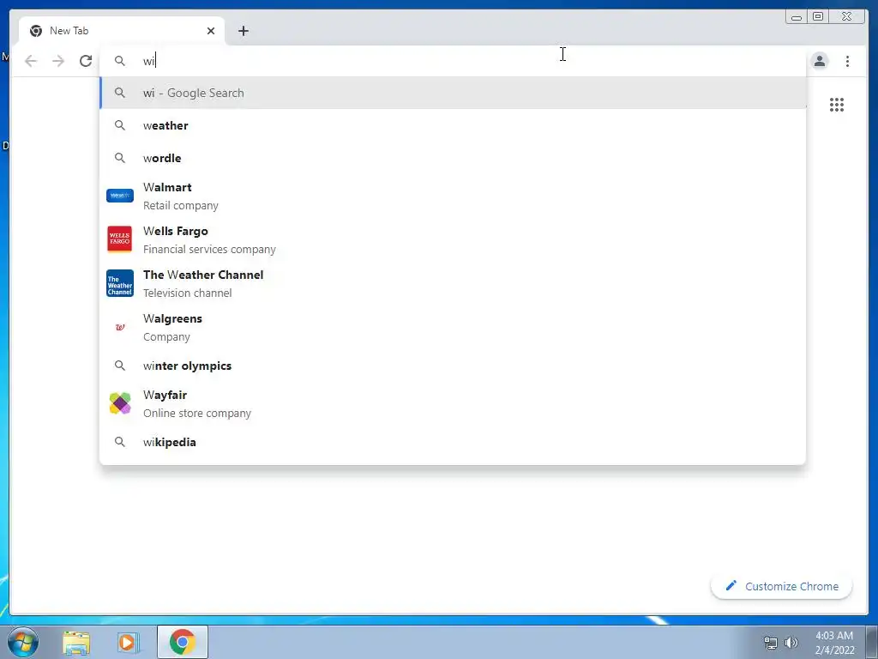Close the New Tab tab
The height and width of the screenshot is (659, 878).
point(211,31)
